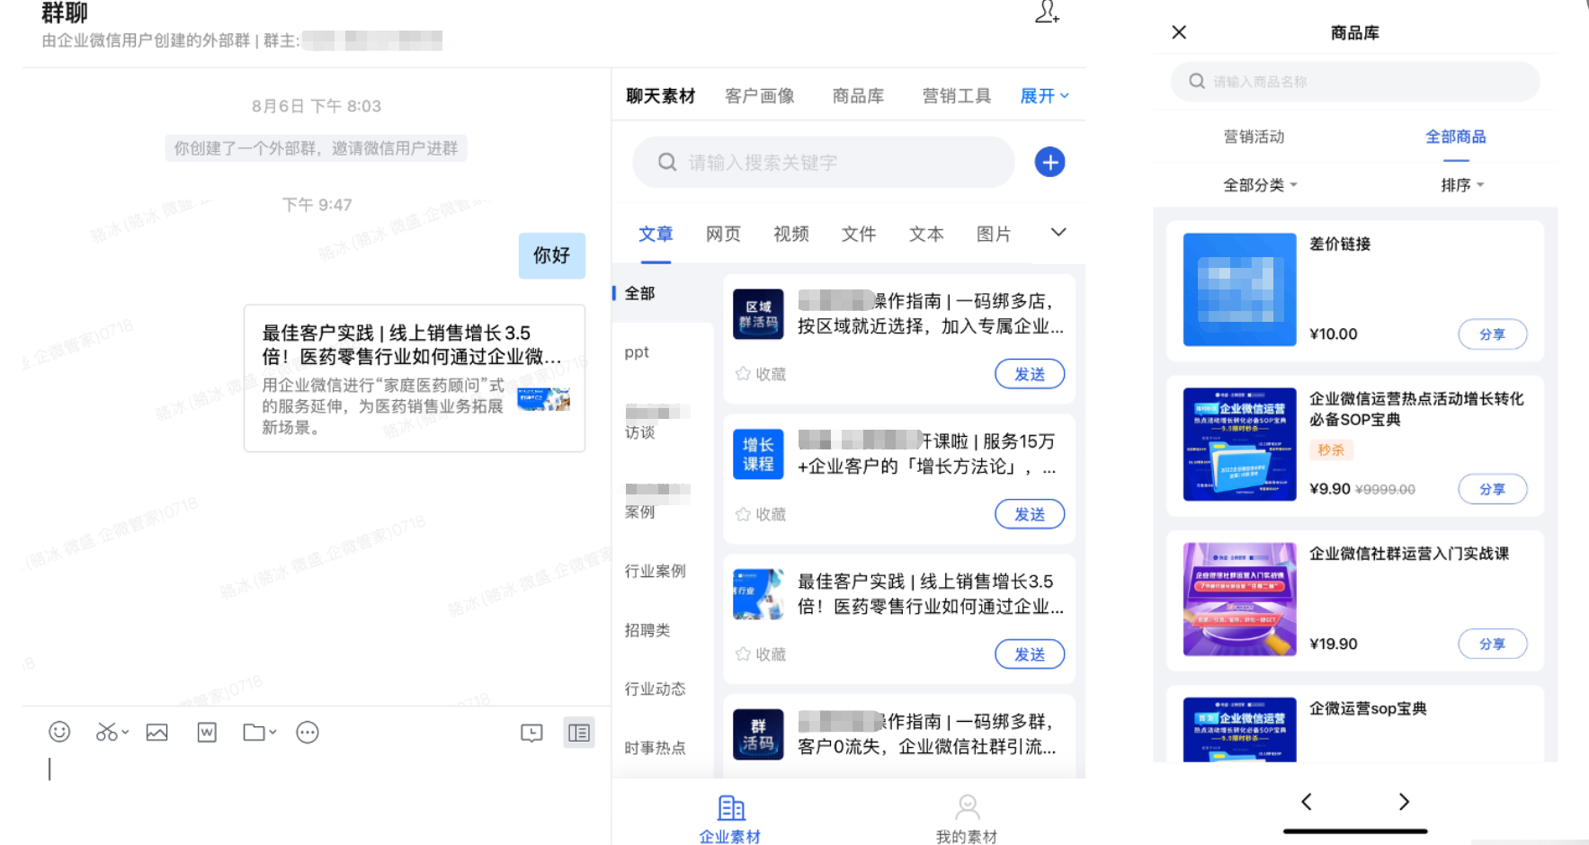Switch to 我的素材 bottom icon
Viewport: 1589px width, 845px height.
pos(967,819)
